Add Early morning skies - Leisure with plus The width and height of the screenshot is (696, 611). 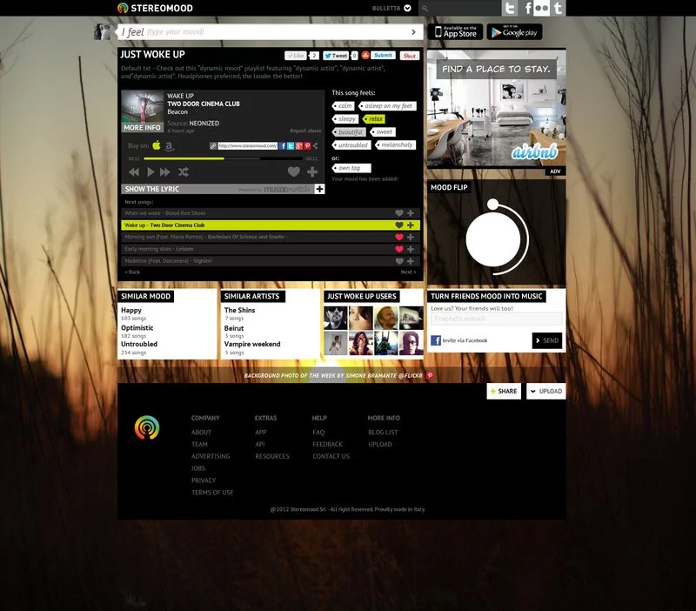click(411, 249)
